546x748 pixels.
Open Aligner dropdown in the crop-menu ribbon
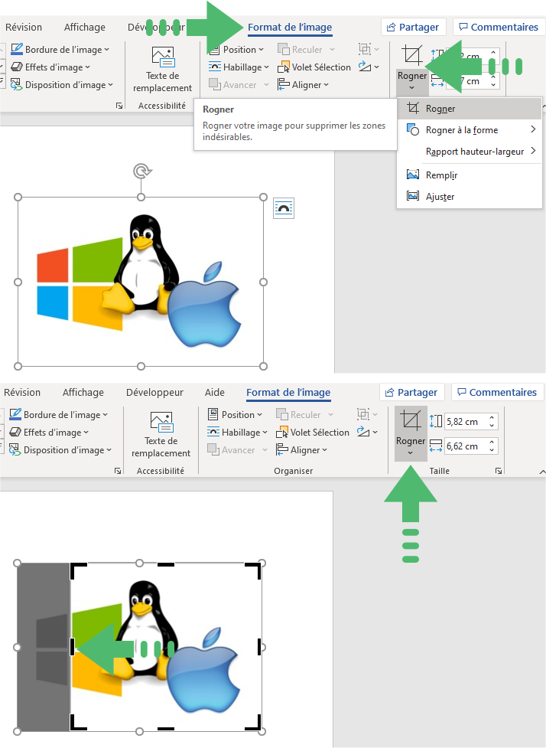(304, 85)
